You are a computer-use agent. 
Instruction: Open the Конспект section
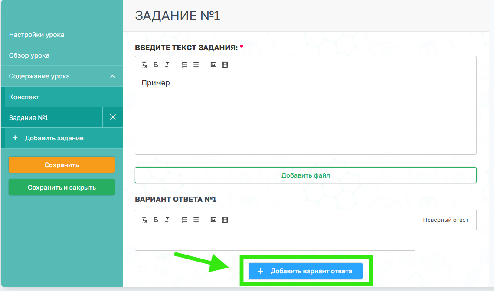62,97
